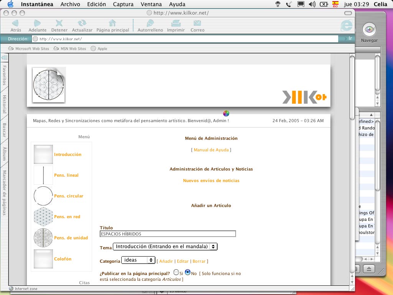Click the Navegar eye icon
The height and width of the screenshot is (295, 393).
(369, 30)
